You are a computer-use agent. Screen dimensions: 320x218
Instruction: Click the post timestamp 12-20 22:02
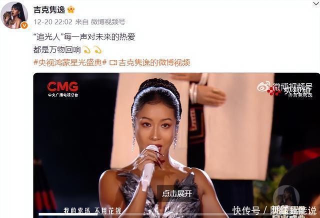(x=53, y=22)
